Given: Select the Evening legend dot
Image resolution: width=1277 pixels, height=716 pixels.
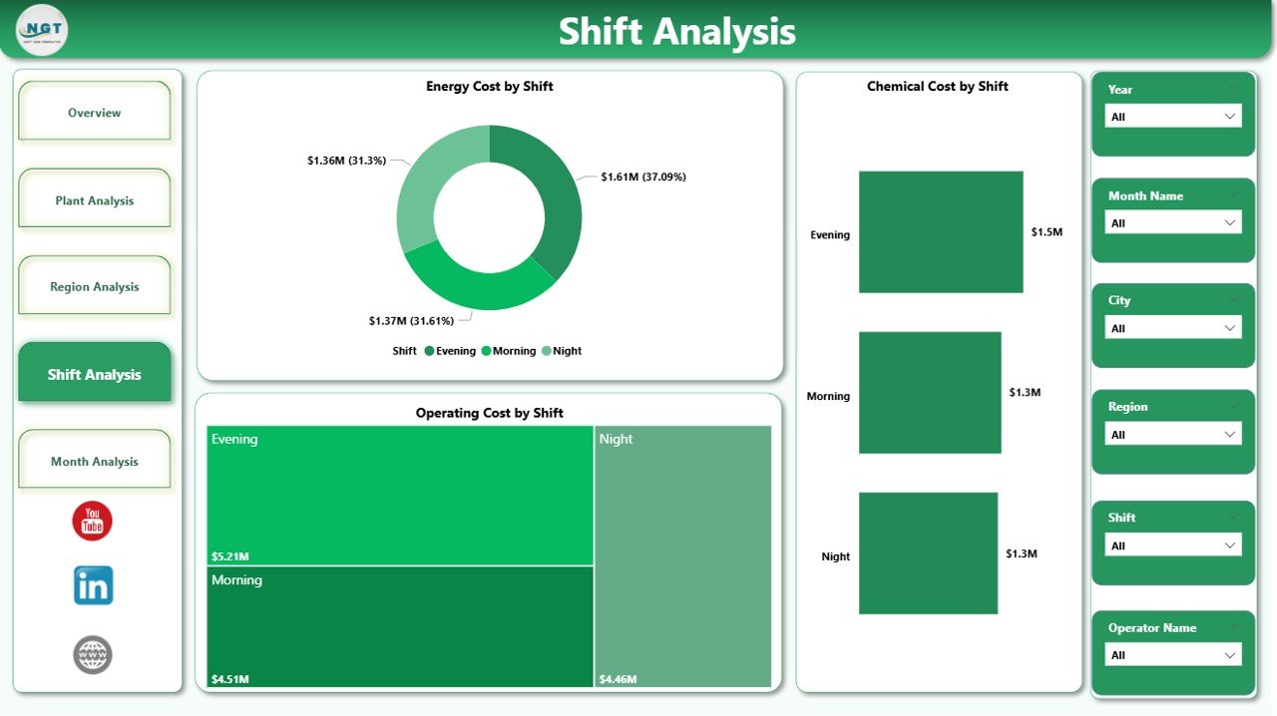Looking at the screenshot, I should 428,350.
